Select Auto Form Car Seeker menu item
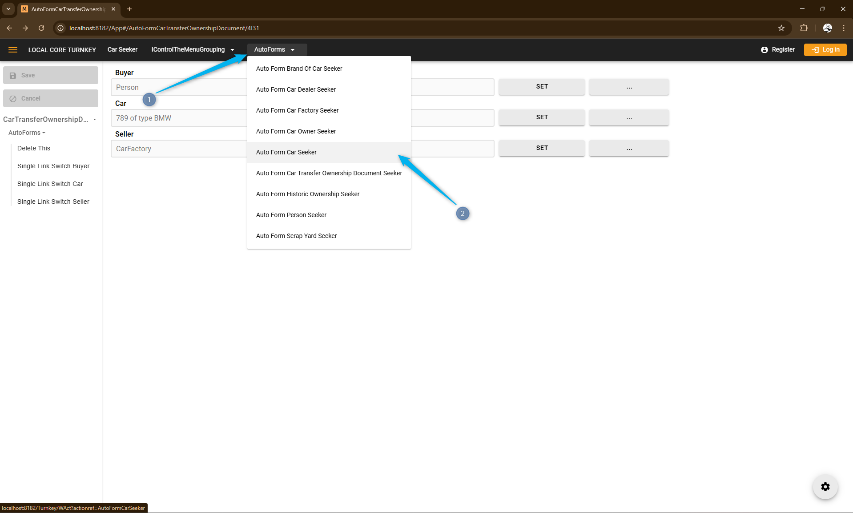This screenshot has height=513, width=853. point(286,152)
